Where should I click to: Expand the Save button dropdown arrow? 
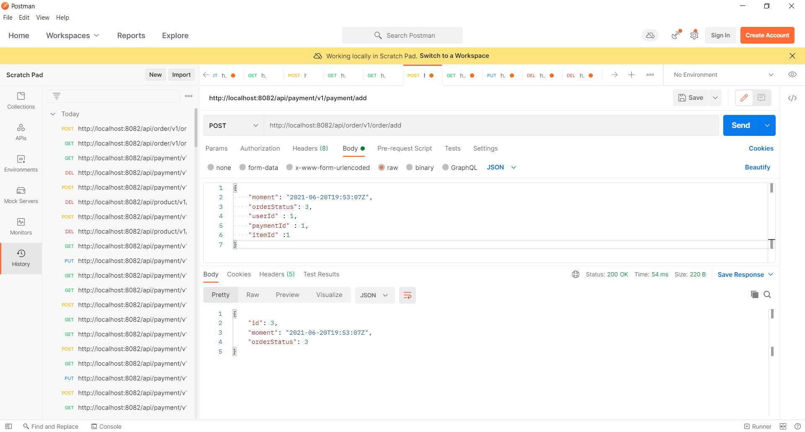click(x=715, y=98)
